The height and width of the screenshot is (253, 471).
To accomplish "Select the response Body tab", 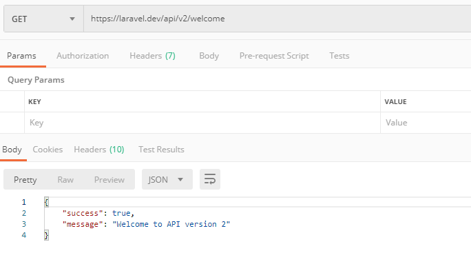I will coord(12,150).
